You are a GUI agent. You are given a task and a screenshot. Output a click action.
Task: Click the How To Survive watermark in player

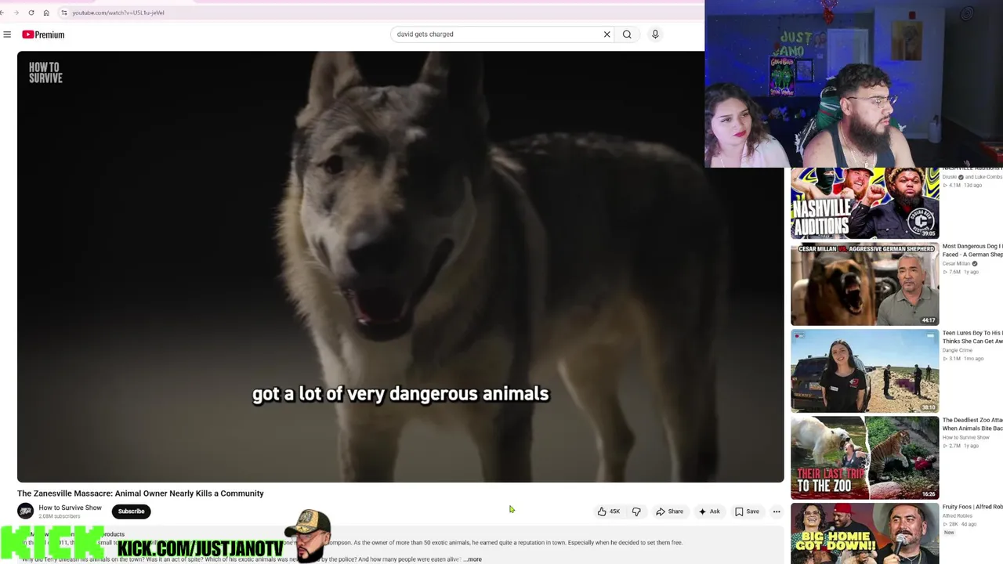(45, 73)
